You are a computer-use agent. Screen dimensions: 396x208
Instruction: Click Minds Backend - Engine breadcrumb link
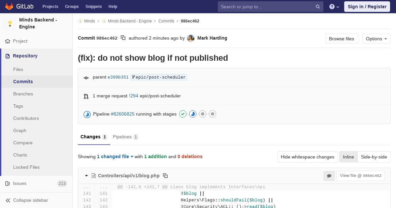pos(130,21)
